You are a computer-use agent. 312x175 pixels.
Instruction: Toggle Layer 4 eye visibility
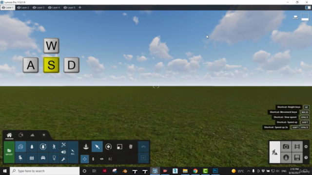click(x=50, y=8)
